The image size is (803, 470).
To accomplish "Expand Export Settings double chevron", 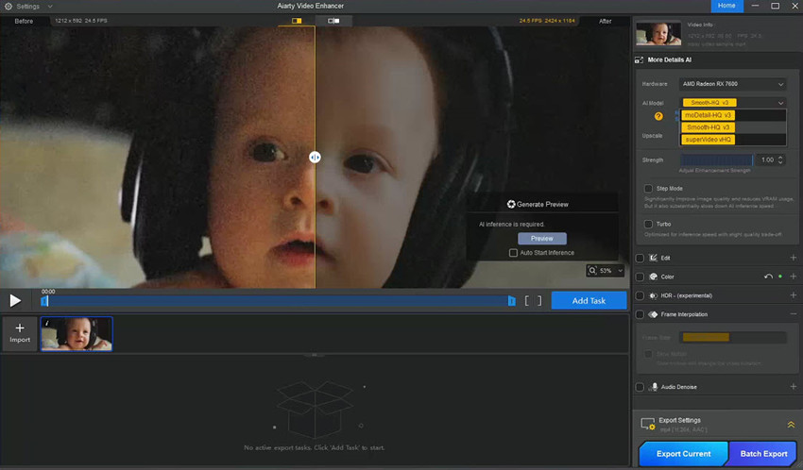I will 792,425.
